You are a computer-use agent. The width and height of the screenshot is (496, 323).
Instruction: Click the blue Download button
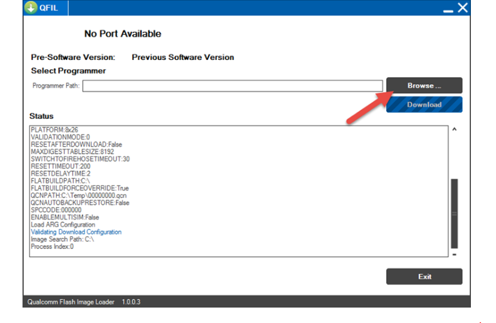click(424, 105)
